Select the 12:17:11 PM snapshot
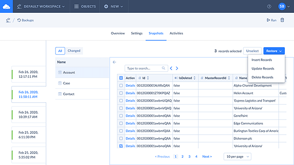 [29, 74]
